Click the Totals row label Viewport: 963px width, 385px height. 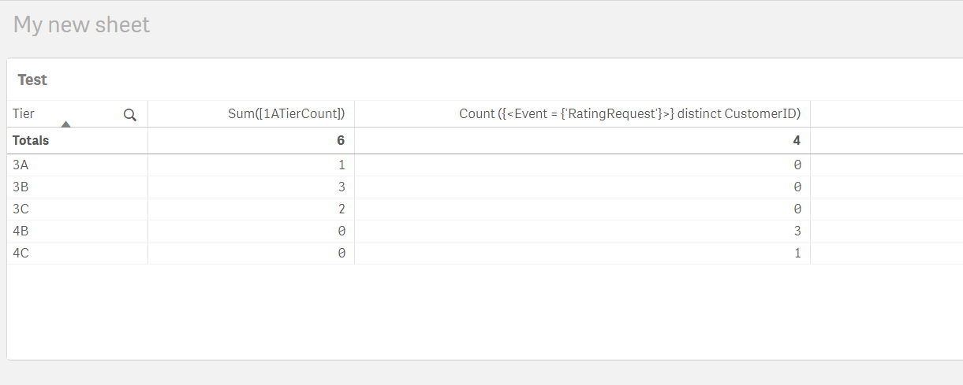[x=31, y=141]
